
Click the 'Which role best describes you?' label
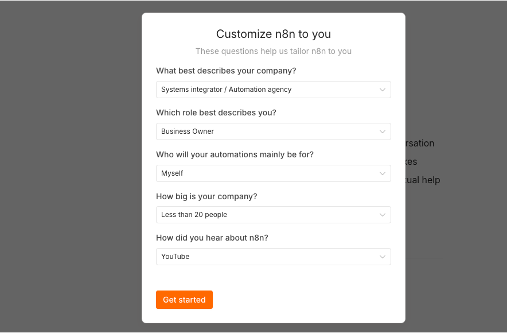coord(216,113)
